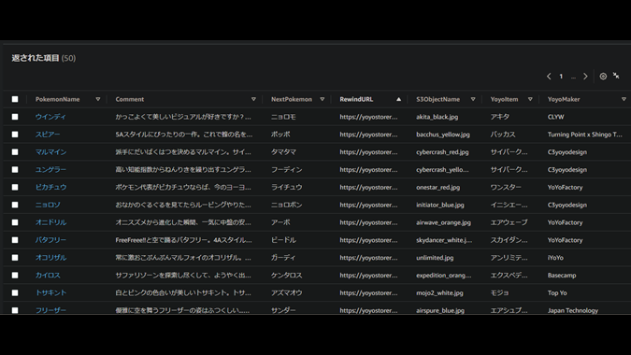
Task: Open NextPokemon column sort arrow
Action: pos(322,99)
